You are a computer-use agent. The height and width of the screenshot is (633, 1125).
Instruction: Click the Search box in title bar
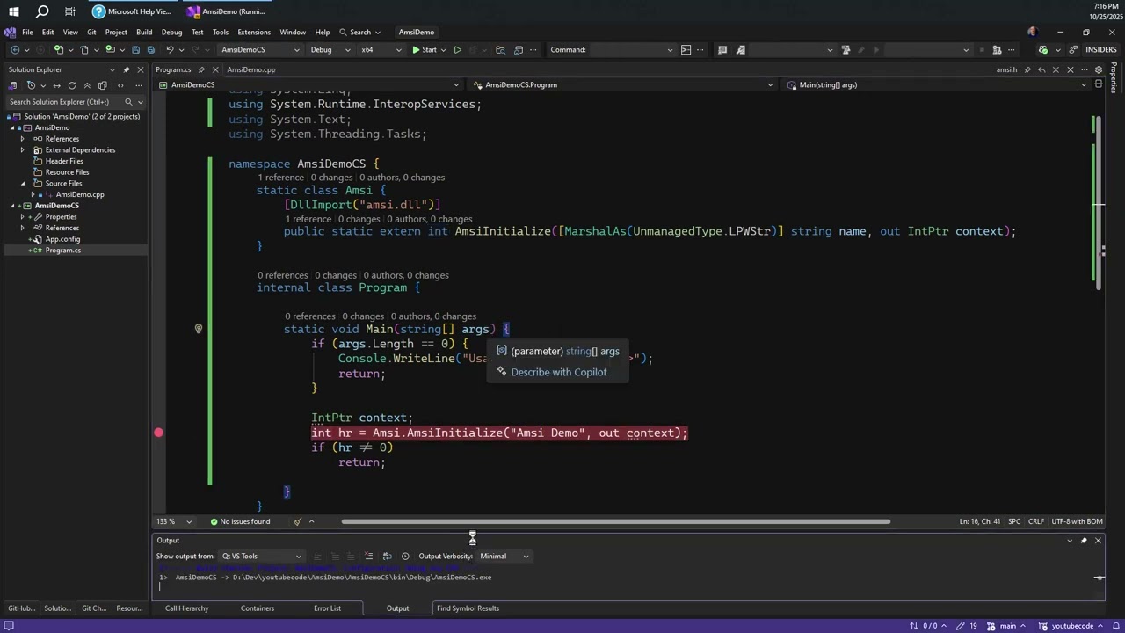pos(360,32)
